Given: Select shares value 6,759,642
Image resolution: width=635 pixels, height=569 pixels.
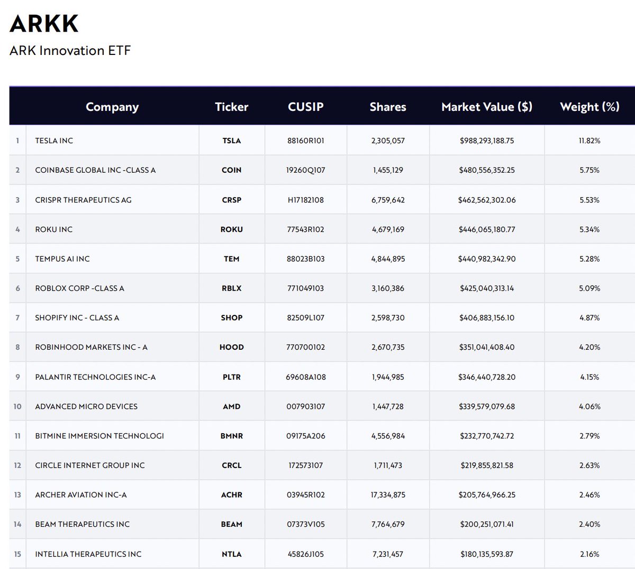Looking at the screenshot, I should (388, 200).
